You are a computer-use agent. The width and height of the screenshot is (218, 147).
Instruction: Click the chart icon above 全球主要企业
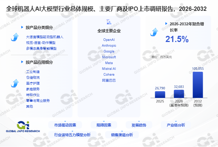[109, 22]
